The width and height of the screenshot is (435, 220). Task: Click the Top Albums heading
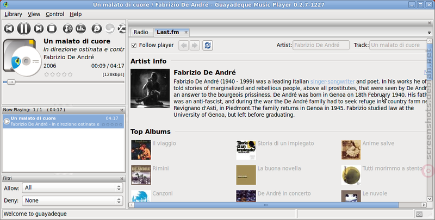[x=151, y=131]
